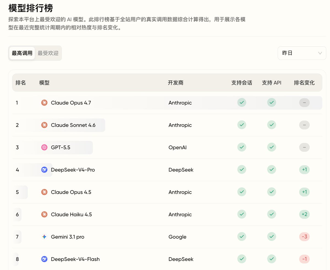Click the -3 rank change badge for Gemini 3.1 pro

[x=304, y=237]
